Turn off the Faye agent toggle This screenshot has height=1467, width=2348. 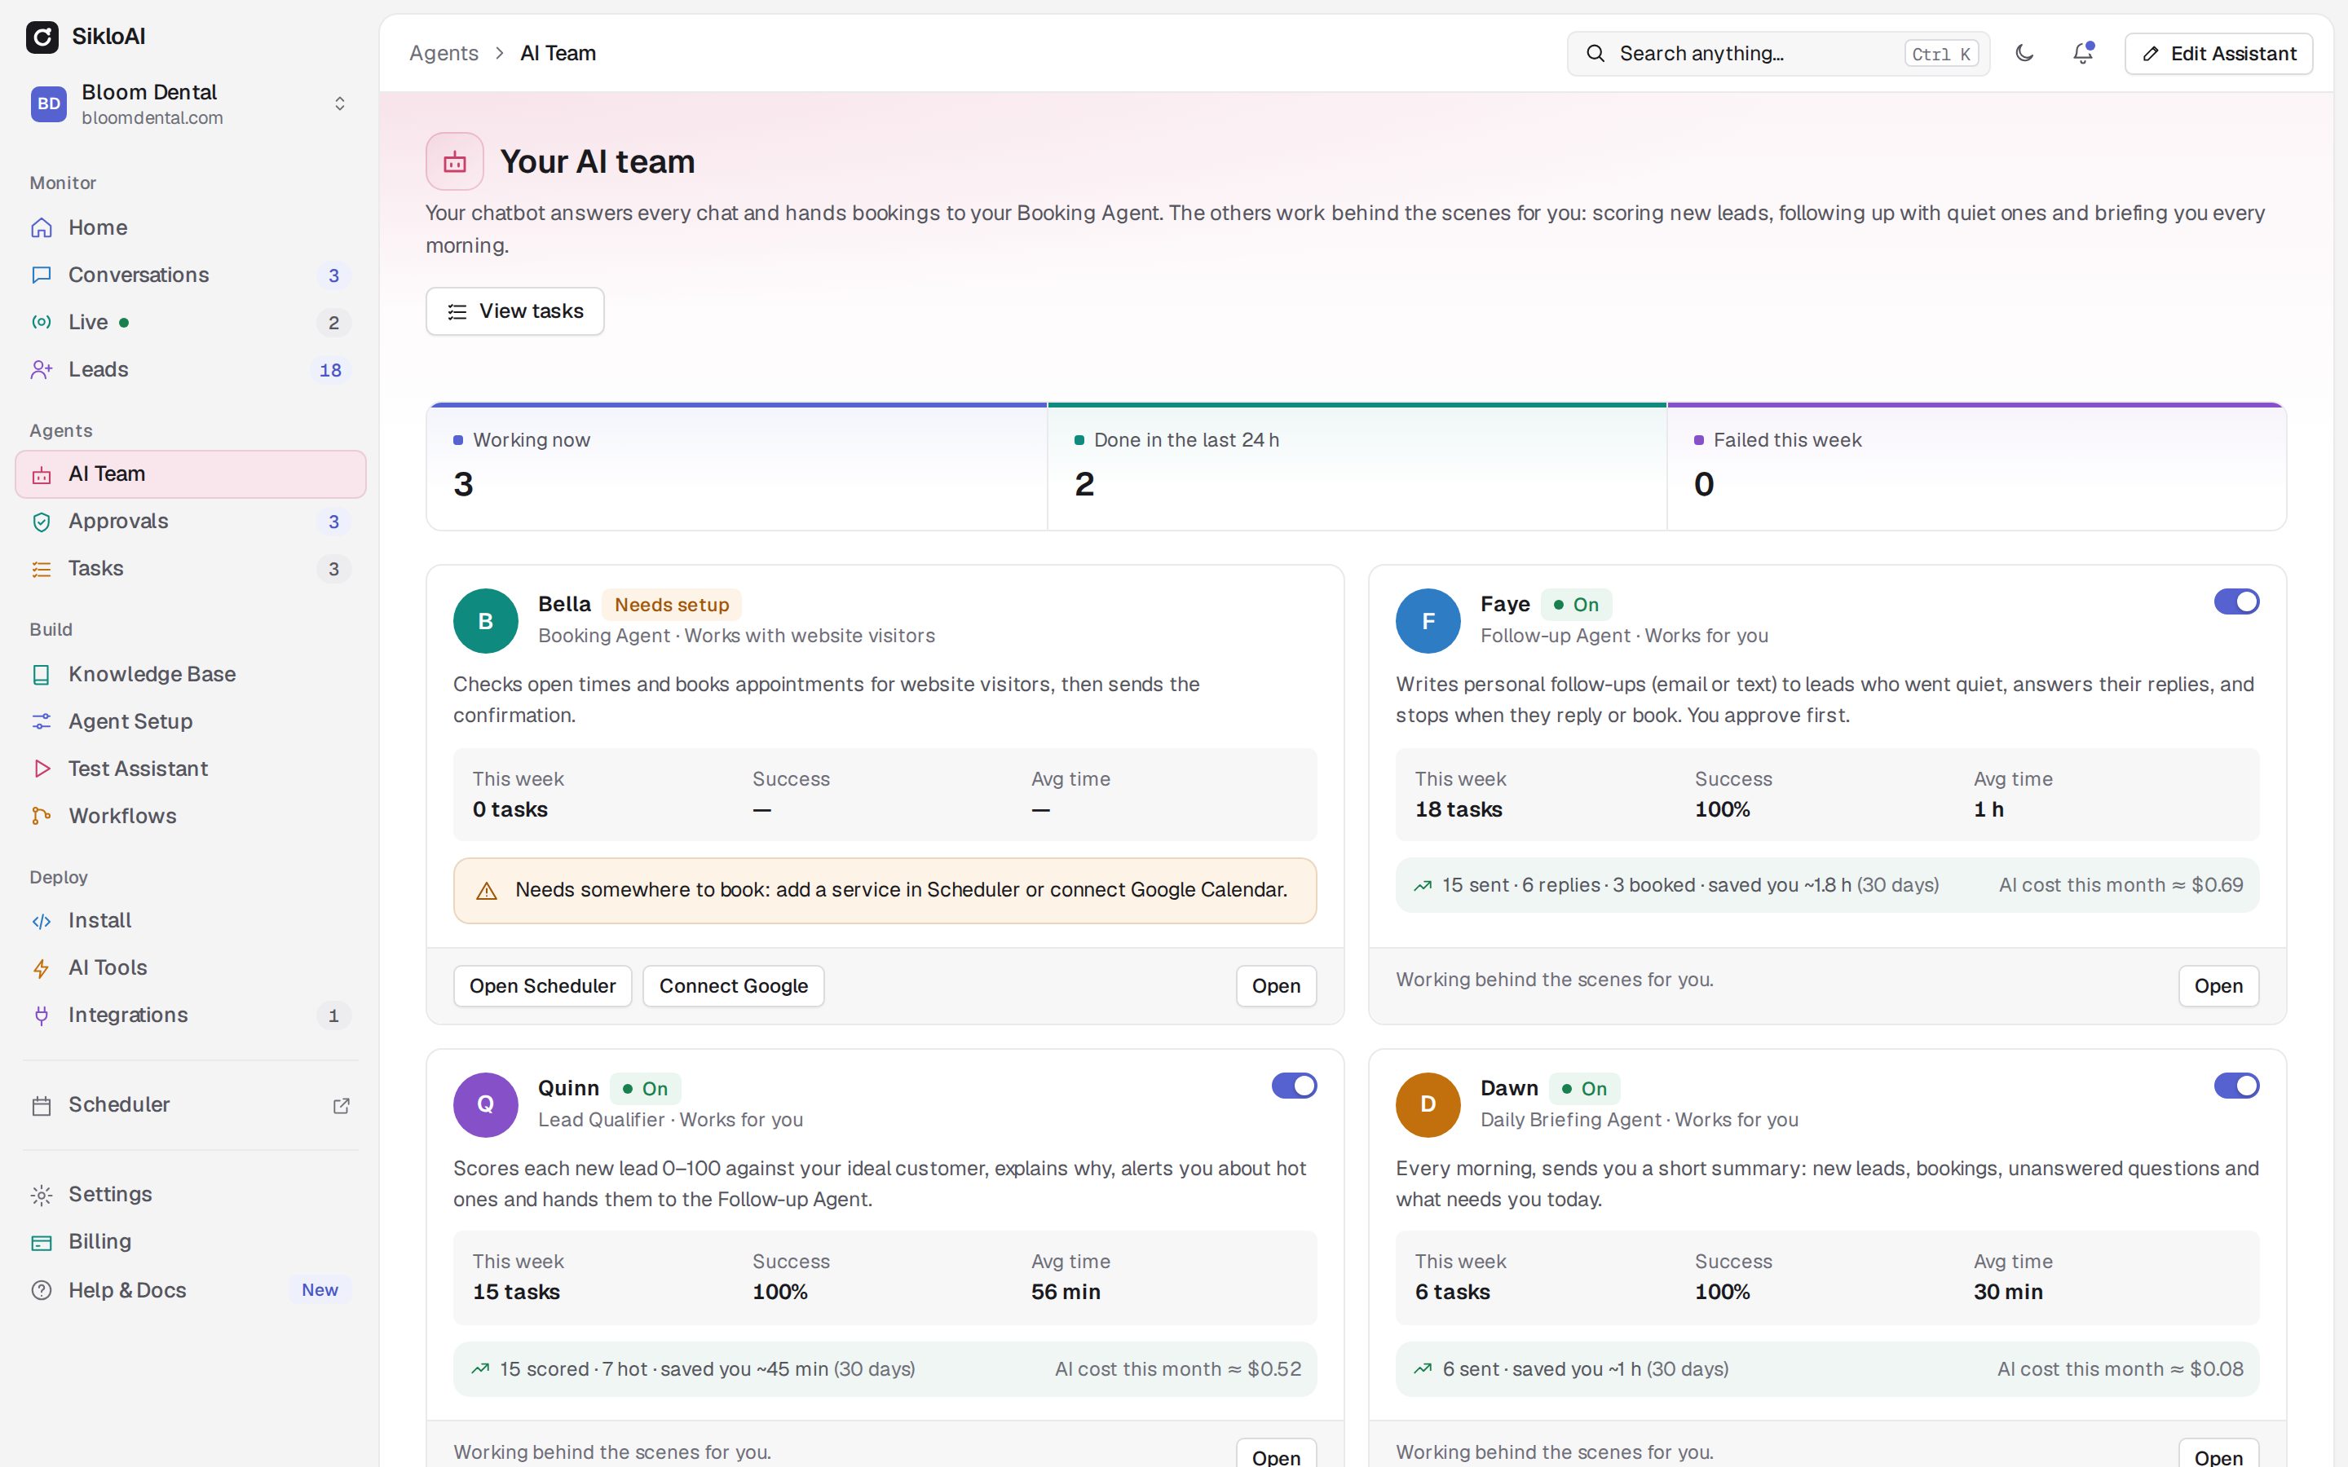pyautogui.click(x=2236, y=601)
